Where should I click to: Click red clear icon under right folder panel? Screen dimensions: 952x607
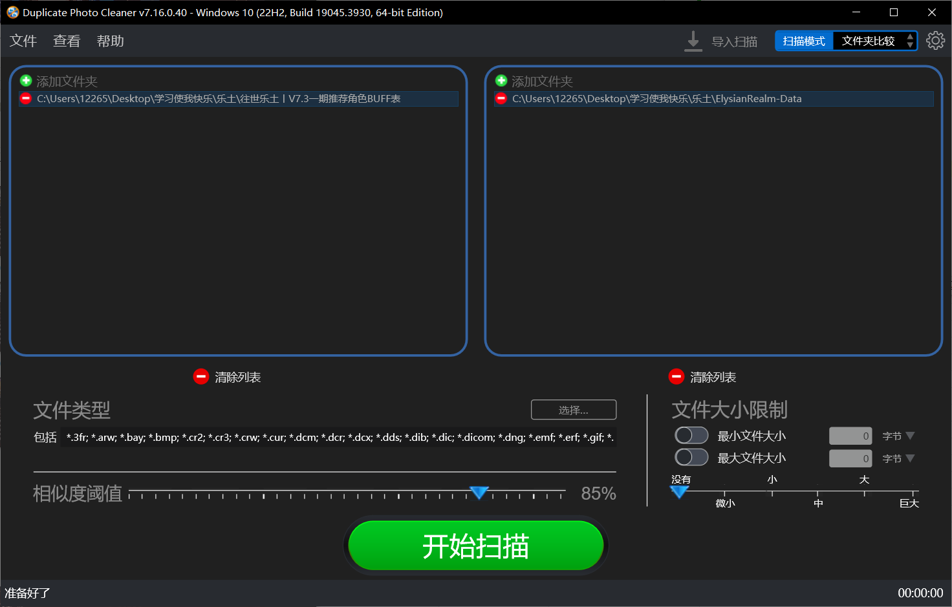pyautogui.click(x=676, y=376)
